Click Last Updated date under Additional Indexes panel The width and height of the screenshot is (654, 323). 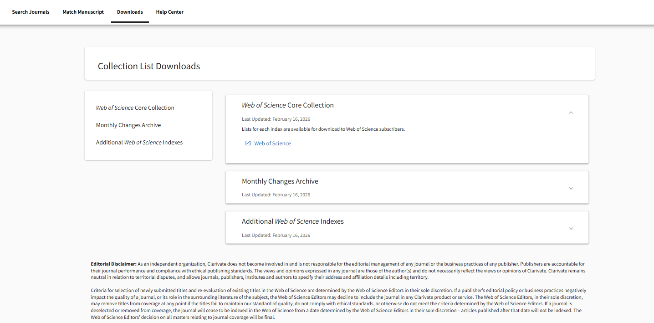point(276,236)
